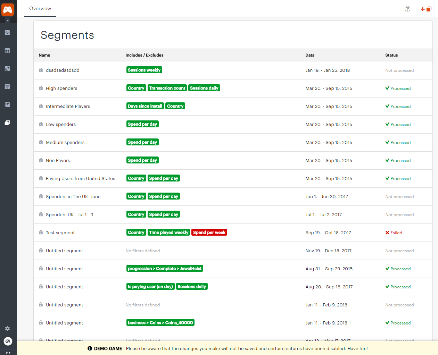Viewport: 438px width, 355px height.
Task: Open the Low spenders segment
Action: 61,124
